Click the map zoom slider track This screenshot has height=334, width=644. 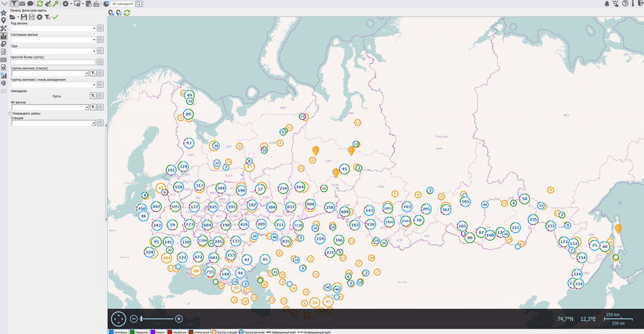[x=156, y=319]
